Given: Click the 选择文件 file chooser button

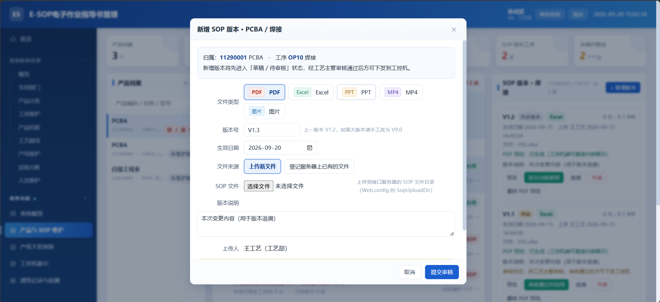Looking at the screenshot, I should coord(258,186).
